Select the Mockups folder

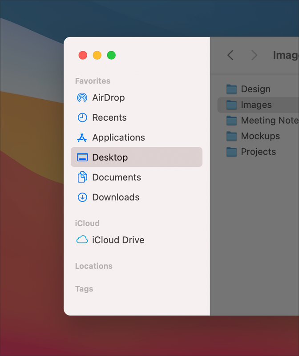[258, 136]
